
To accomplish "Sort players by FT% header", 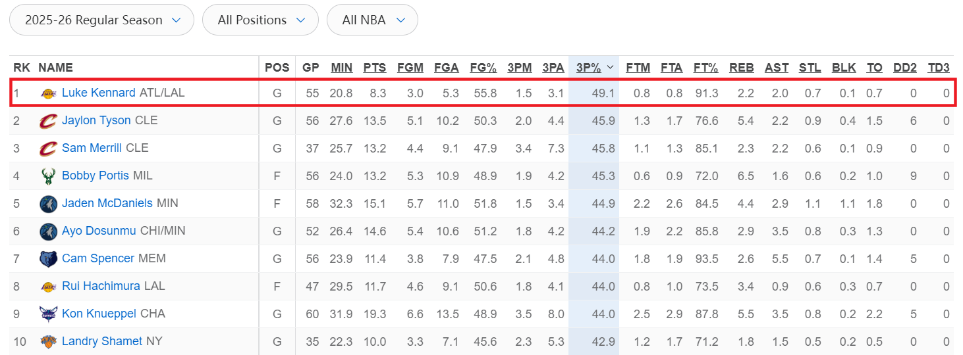I will (x=706, y=68).
